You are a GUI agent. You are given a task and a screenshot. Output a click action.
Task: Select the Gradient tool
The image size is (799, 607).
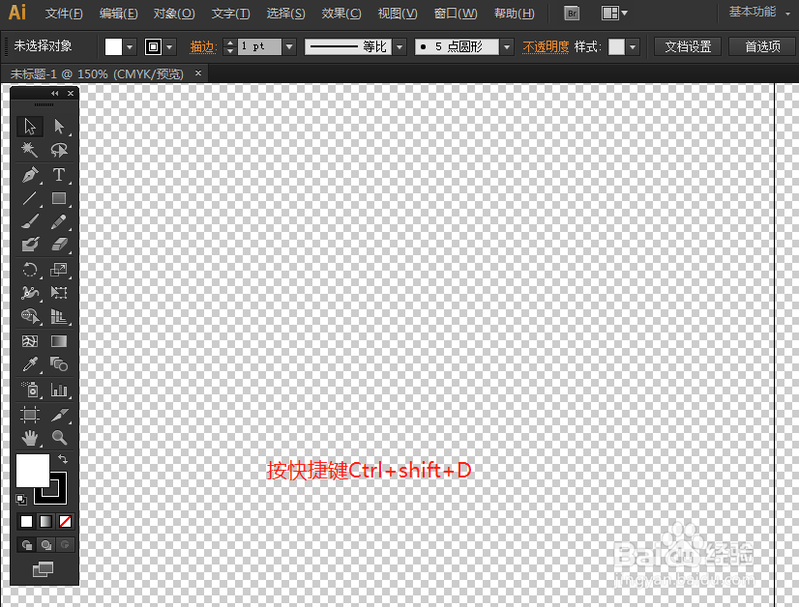(x=59, y=341)
